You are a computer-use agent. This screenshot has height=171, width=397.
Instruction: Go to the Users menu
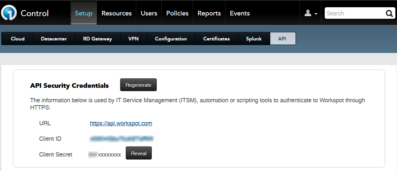coord(149,13)
